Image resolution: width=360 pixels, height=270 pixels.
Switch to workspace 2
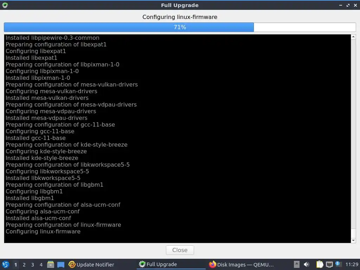[24, 265]
